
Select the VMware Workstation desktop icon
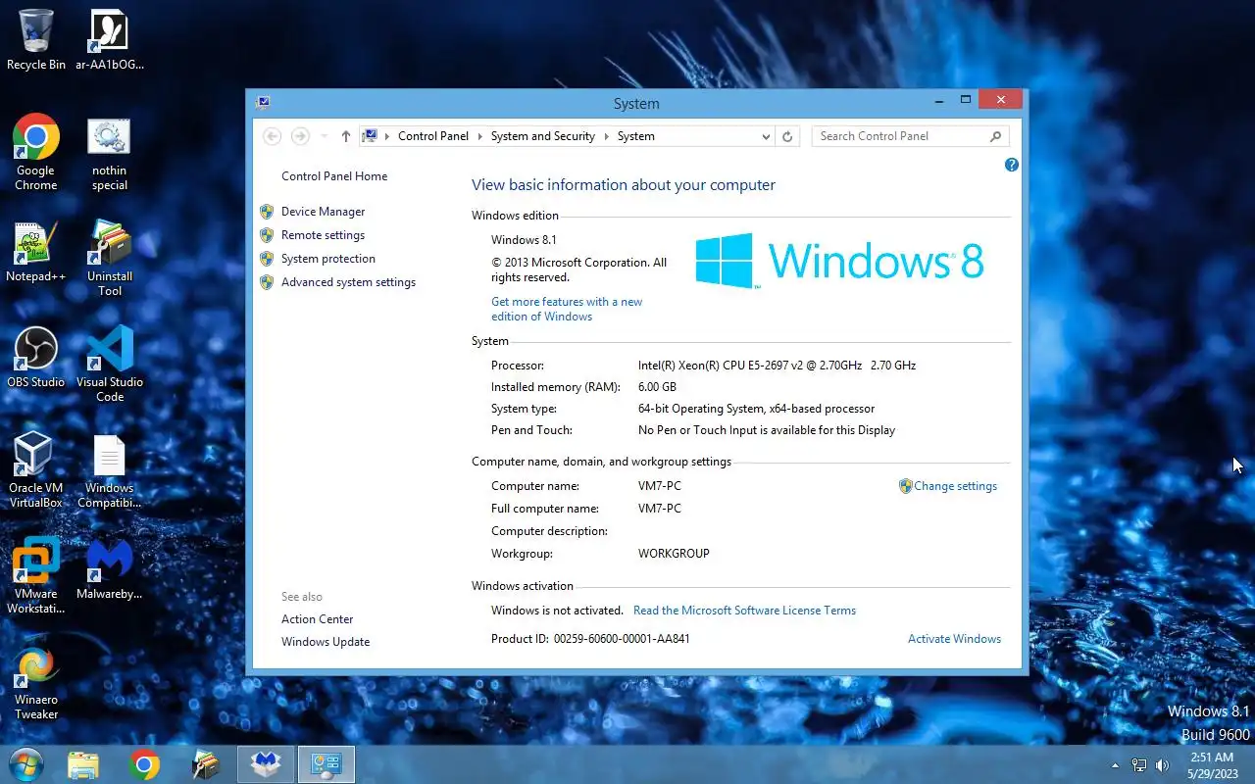pos(36,576)
